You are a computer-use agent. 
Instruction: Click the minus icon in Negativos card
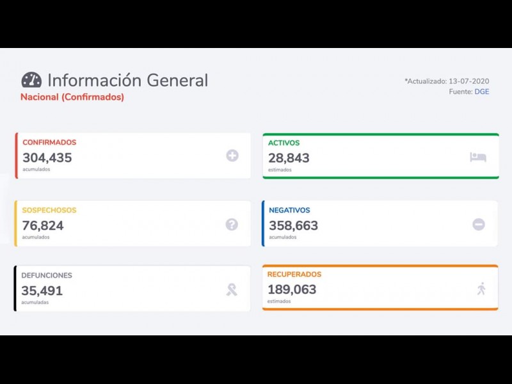(479, 224)
